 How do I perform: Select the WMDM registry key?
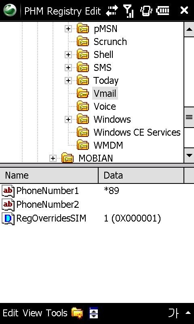point(108,145)
